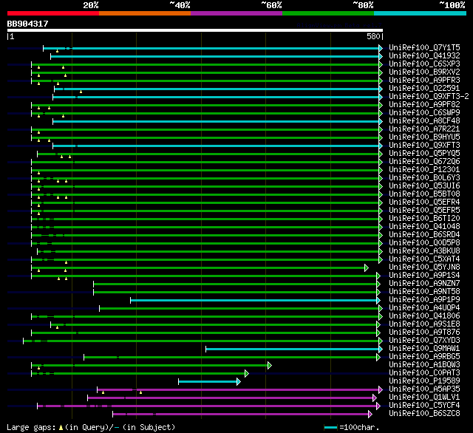Select the UniRef100_A9S1E8 label

pos(424,324)
